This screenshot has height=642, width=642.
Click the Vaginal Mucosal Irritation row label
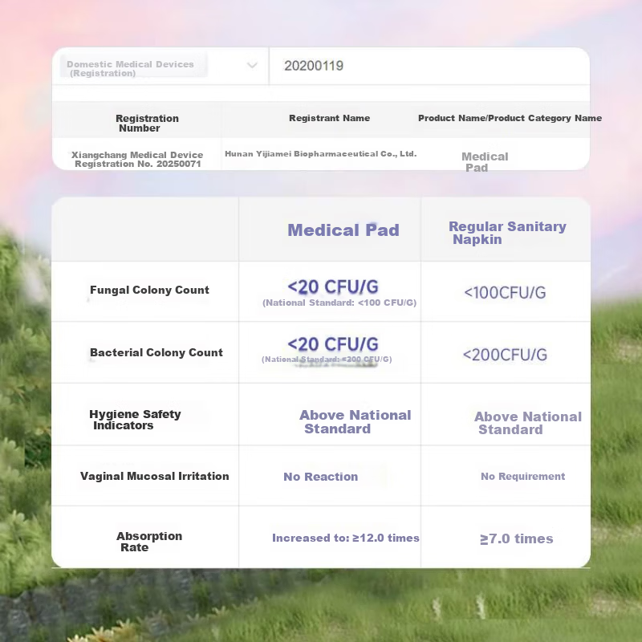point(154,476)
